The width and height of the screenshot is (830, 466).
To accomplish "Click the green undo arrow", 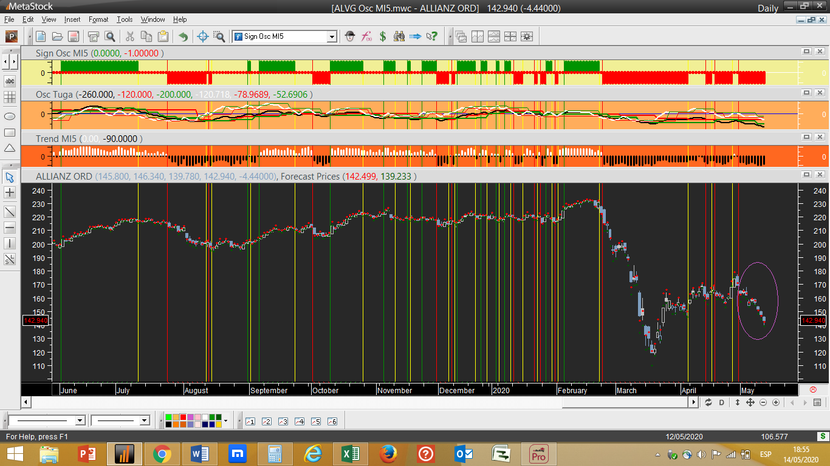I will pyautogui.click(x=183, y=36).
